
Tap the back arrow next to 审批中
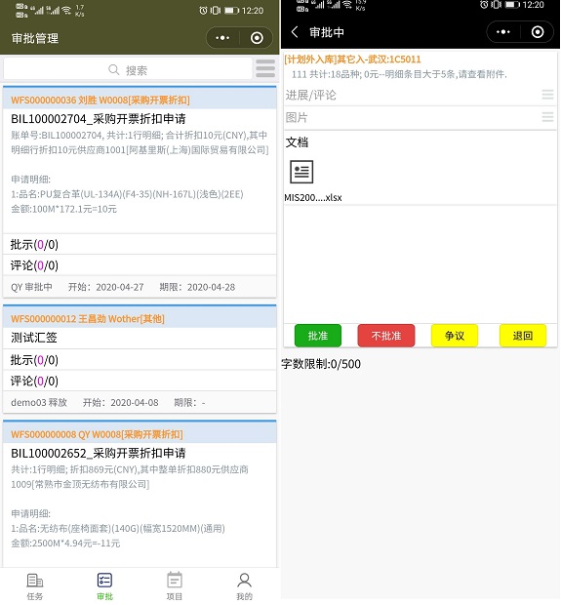pos(295,32)
